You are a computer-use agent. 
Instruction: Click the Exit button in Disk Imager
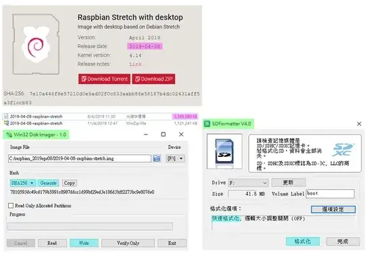coord(172,243)
